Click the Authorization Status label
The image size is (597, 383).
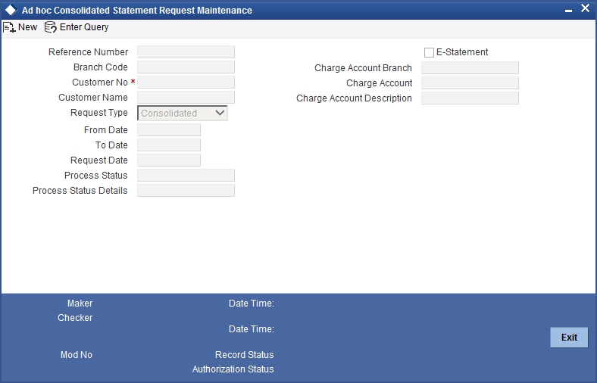tap(233, 369)
